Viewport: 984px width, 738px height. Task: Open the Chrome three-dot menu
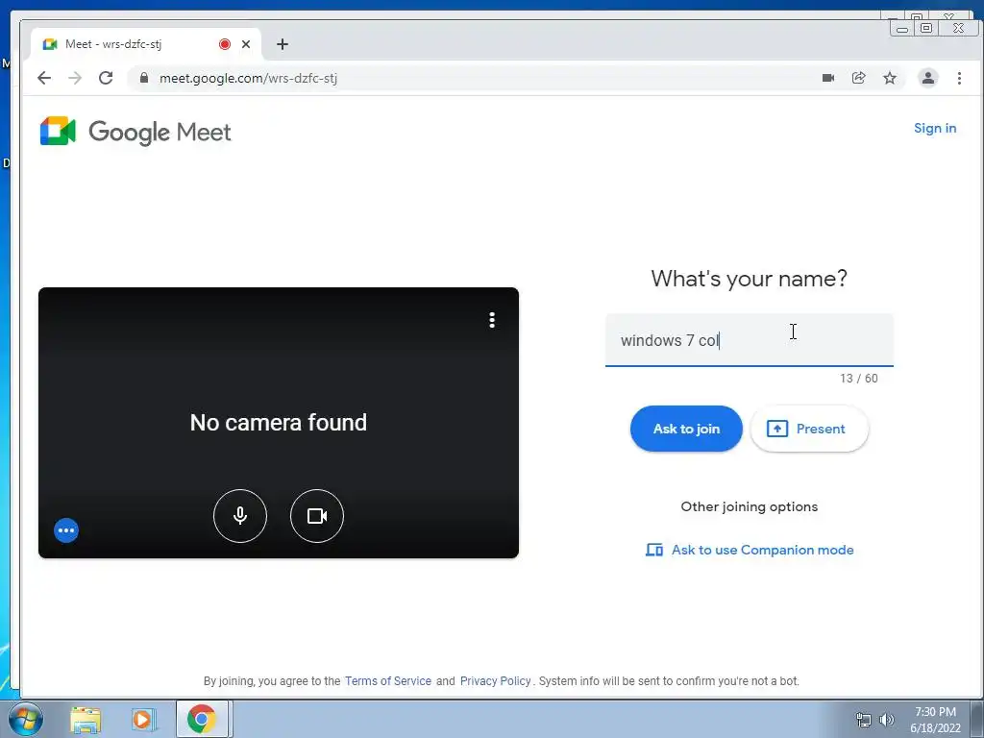[959, 78]
